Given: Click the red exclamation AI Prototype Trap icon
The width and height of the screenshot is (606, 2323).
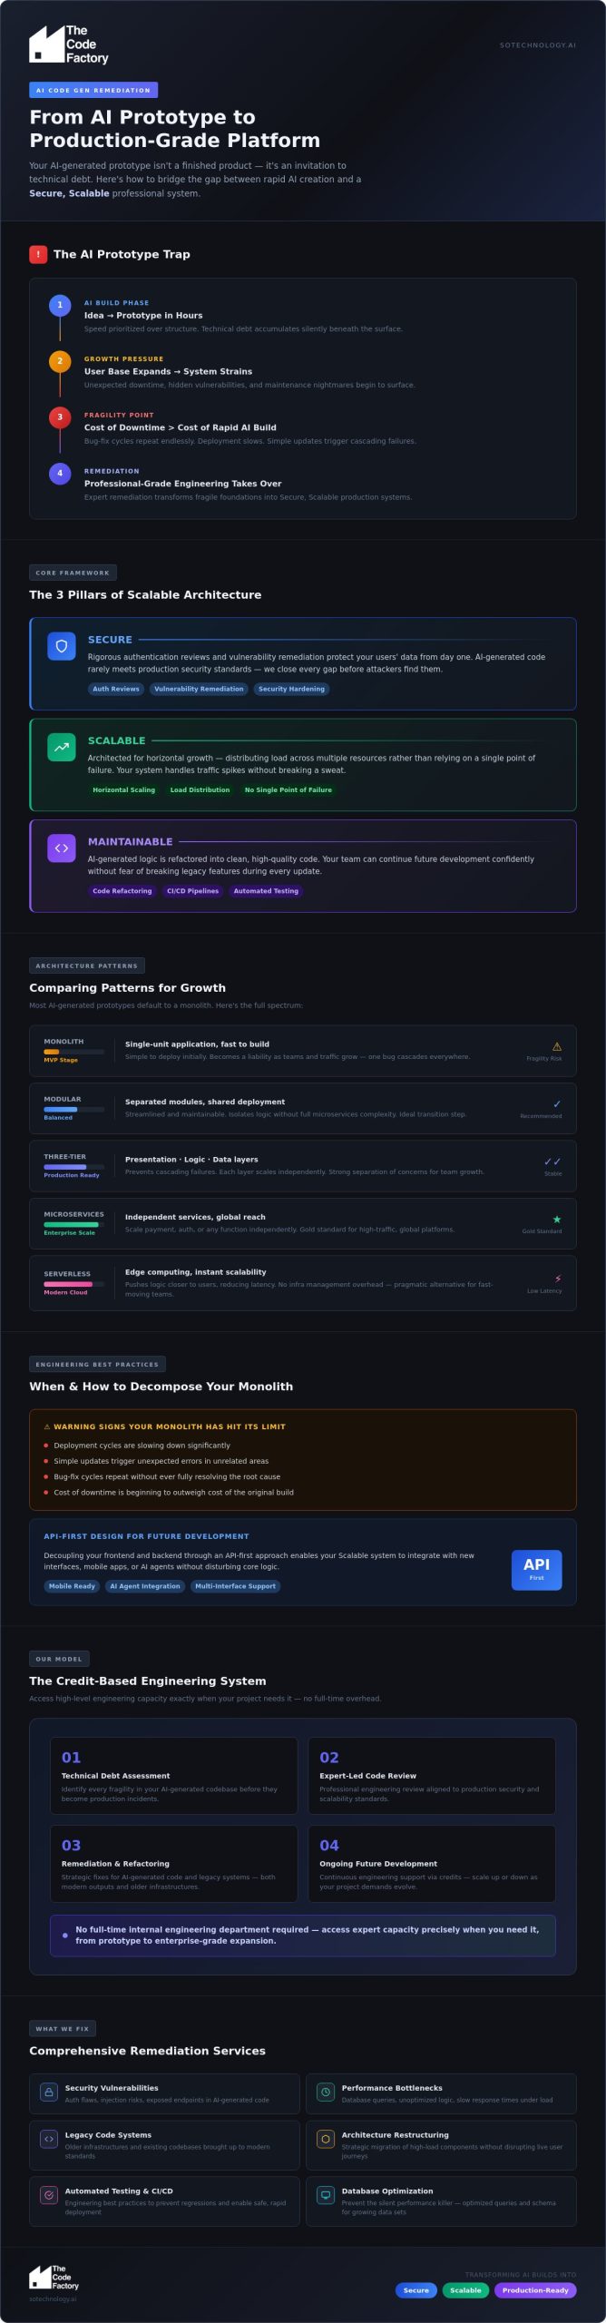Looking at the screenshot, I should coord(38,254).
